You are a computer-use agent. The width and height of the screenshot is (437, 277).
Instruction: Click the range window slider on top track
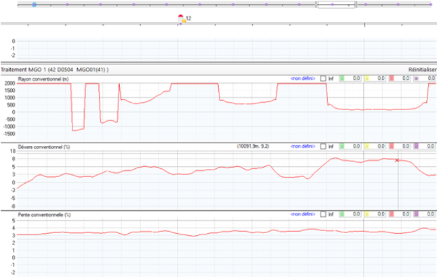tap(336, 4)
